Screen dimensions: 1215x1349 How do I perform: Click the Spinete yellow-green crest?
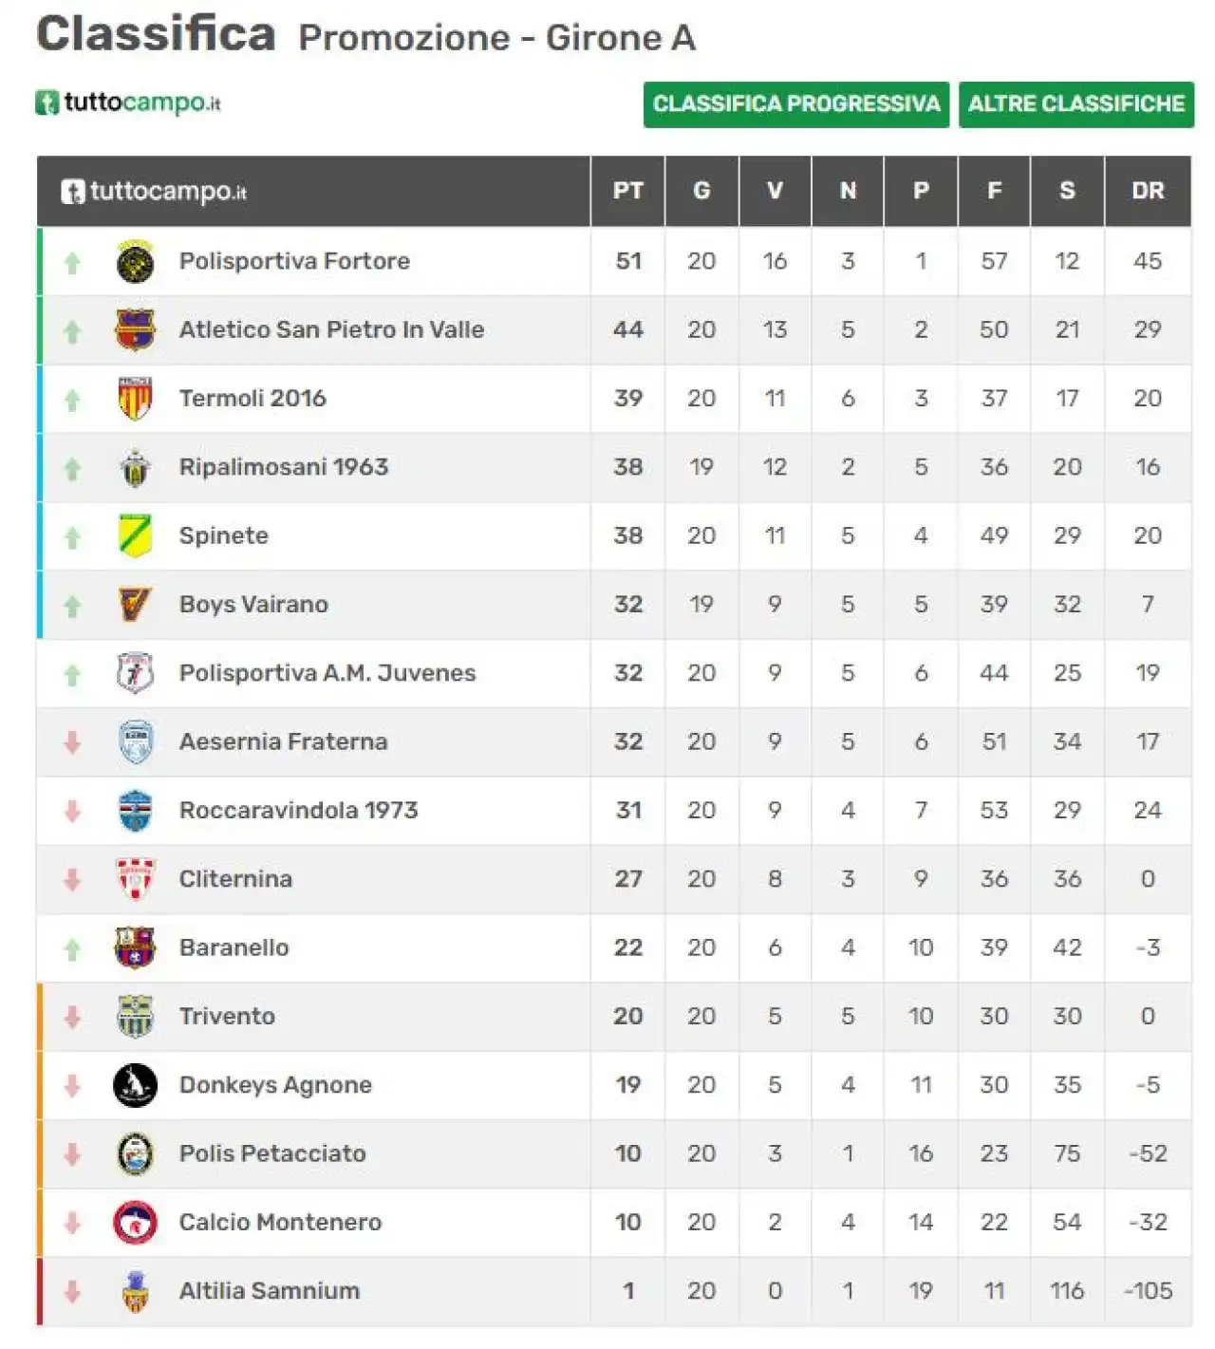[x=135, y=535]
